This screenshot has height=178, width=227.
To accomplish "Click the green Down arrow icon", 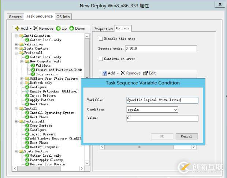I will point(71,28).
